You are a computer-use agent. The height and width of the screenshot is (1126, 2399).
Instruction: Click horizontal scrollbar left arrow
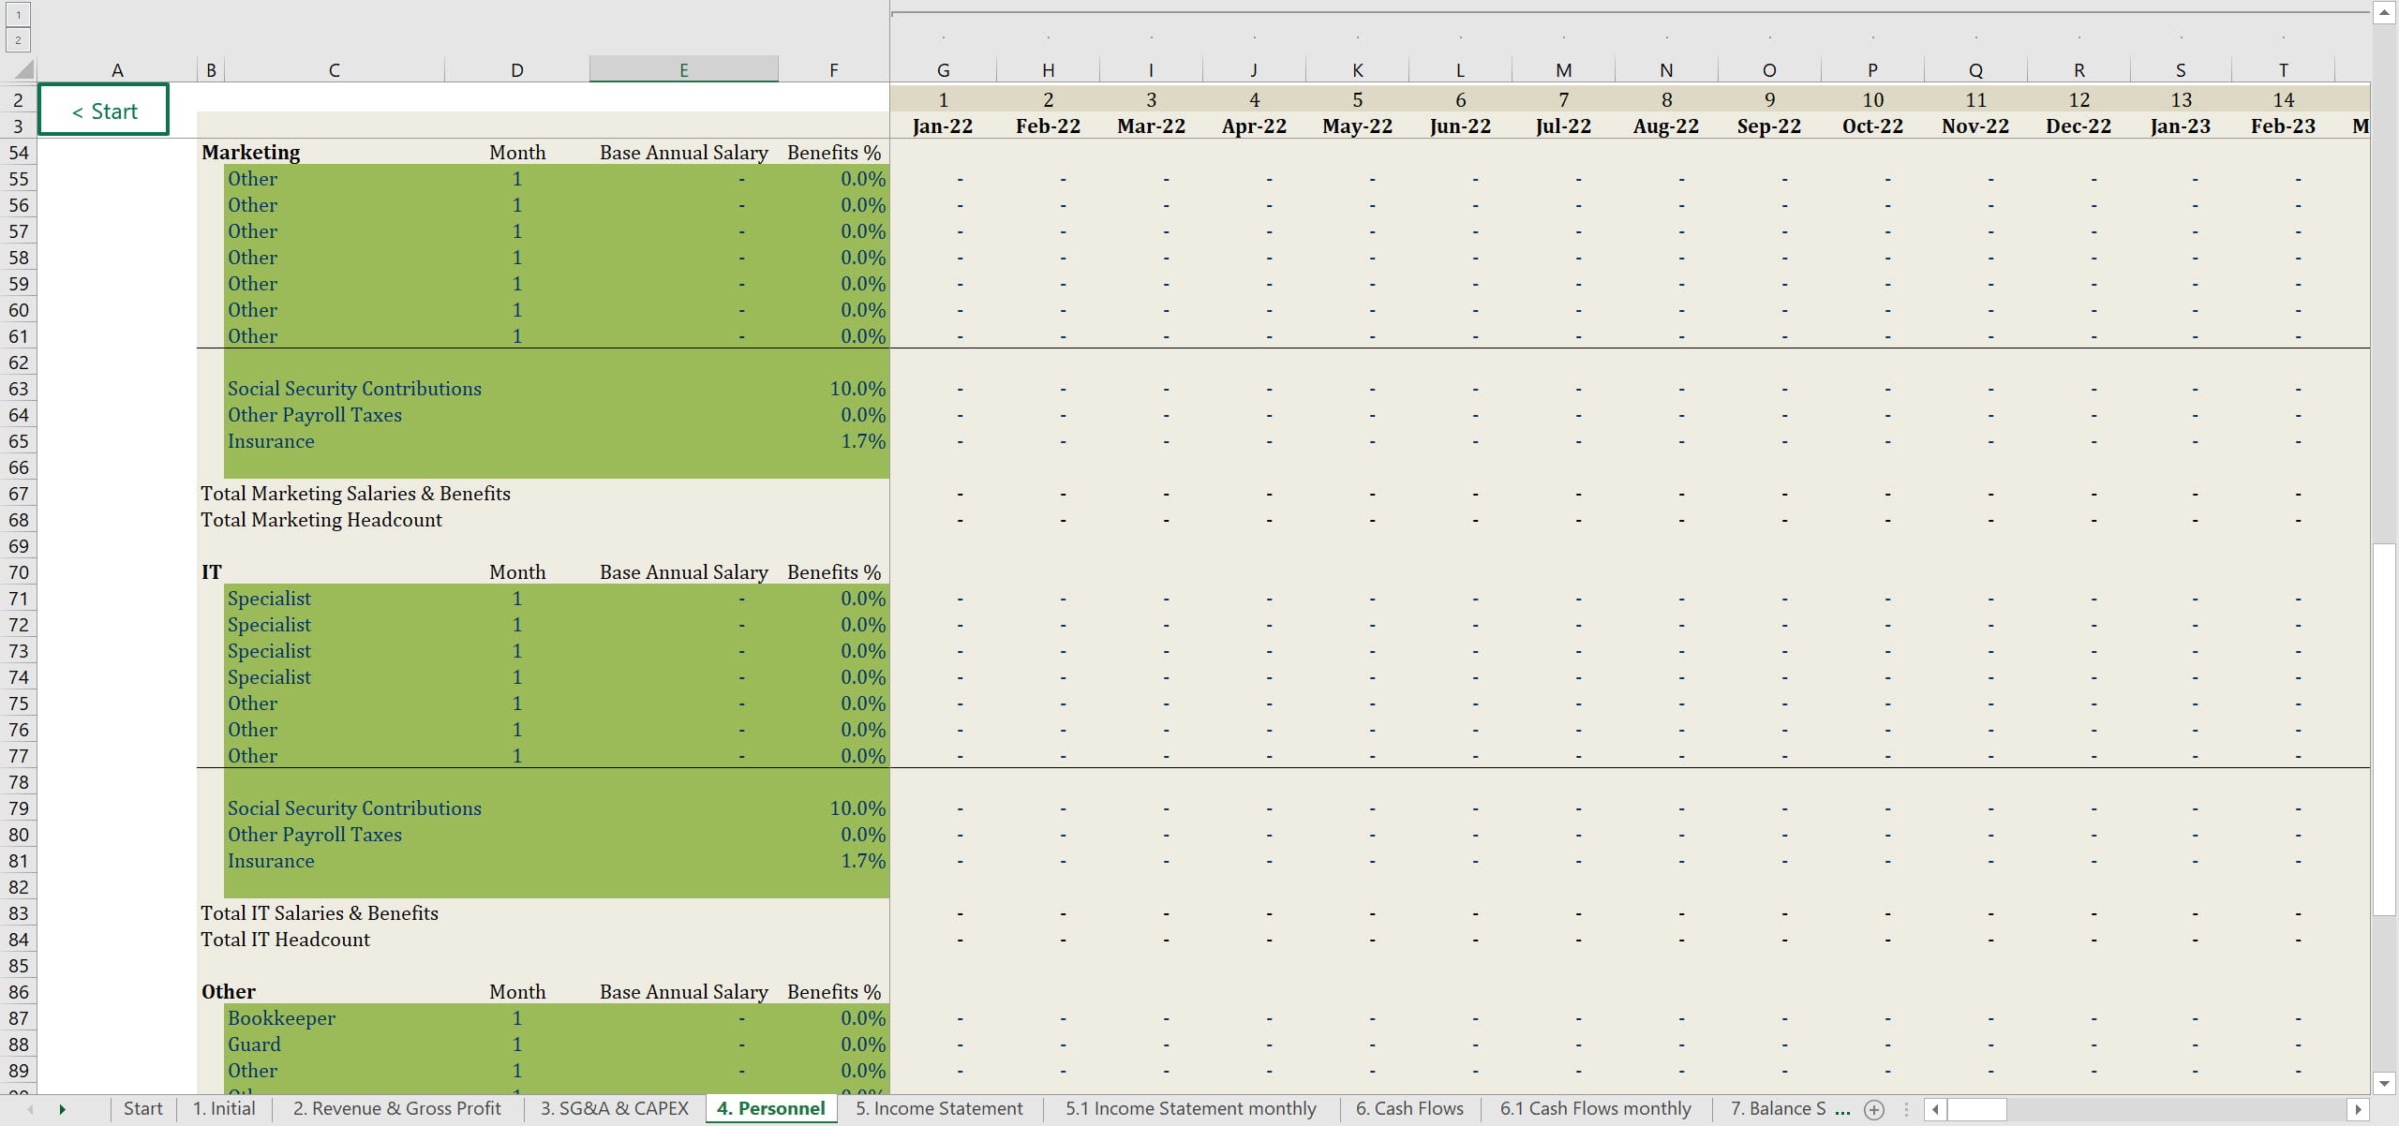click(1935, 1109)
